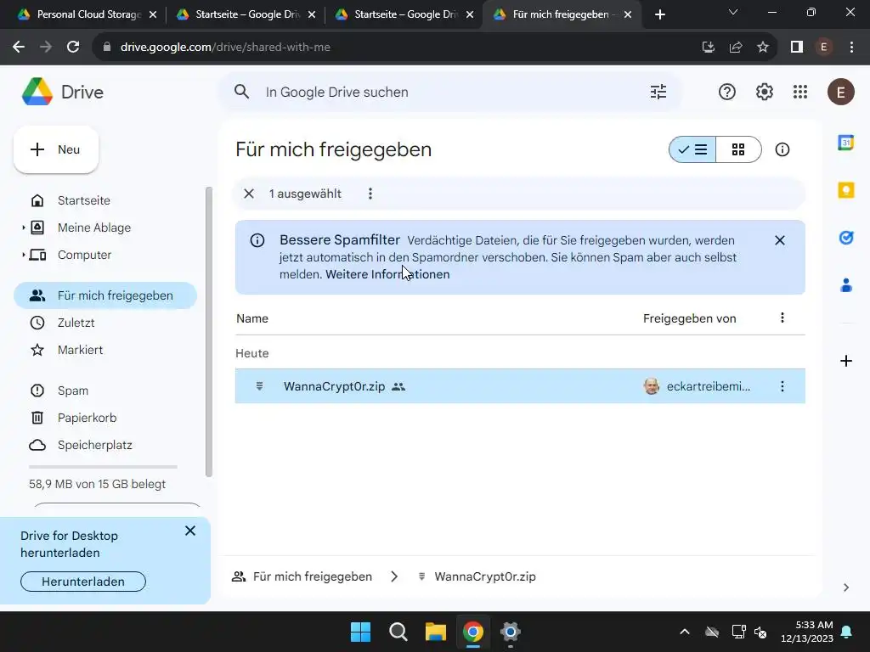The height and width of the screenshot is (652, 870).
Task: Open Google Keep side panel icon
Action: pos(845,190)
